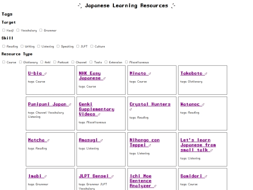Toggle the Culture checkbox
Image resolution: width=253 pixels, height=190 pixels.
[x=92, y=46]
